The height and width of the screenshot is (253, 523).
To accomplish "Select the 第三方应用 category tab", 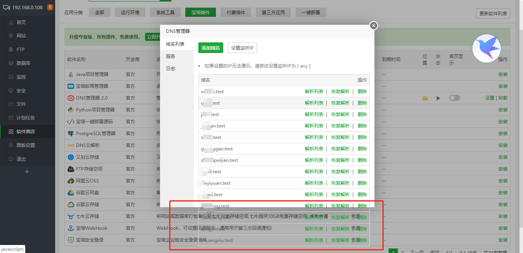I will [273, 12].
